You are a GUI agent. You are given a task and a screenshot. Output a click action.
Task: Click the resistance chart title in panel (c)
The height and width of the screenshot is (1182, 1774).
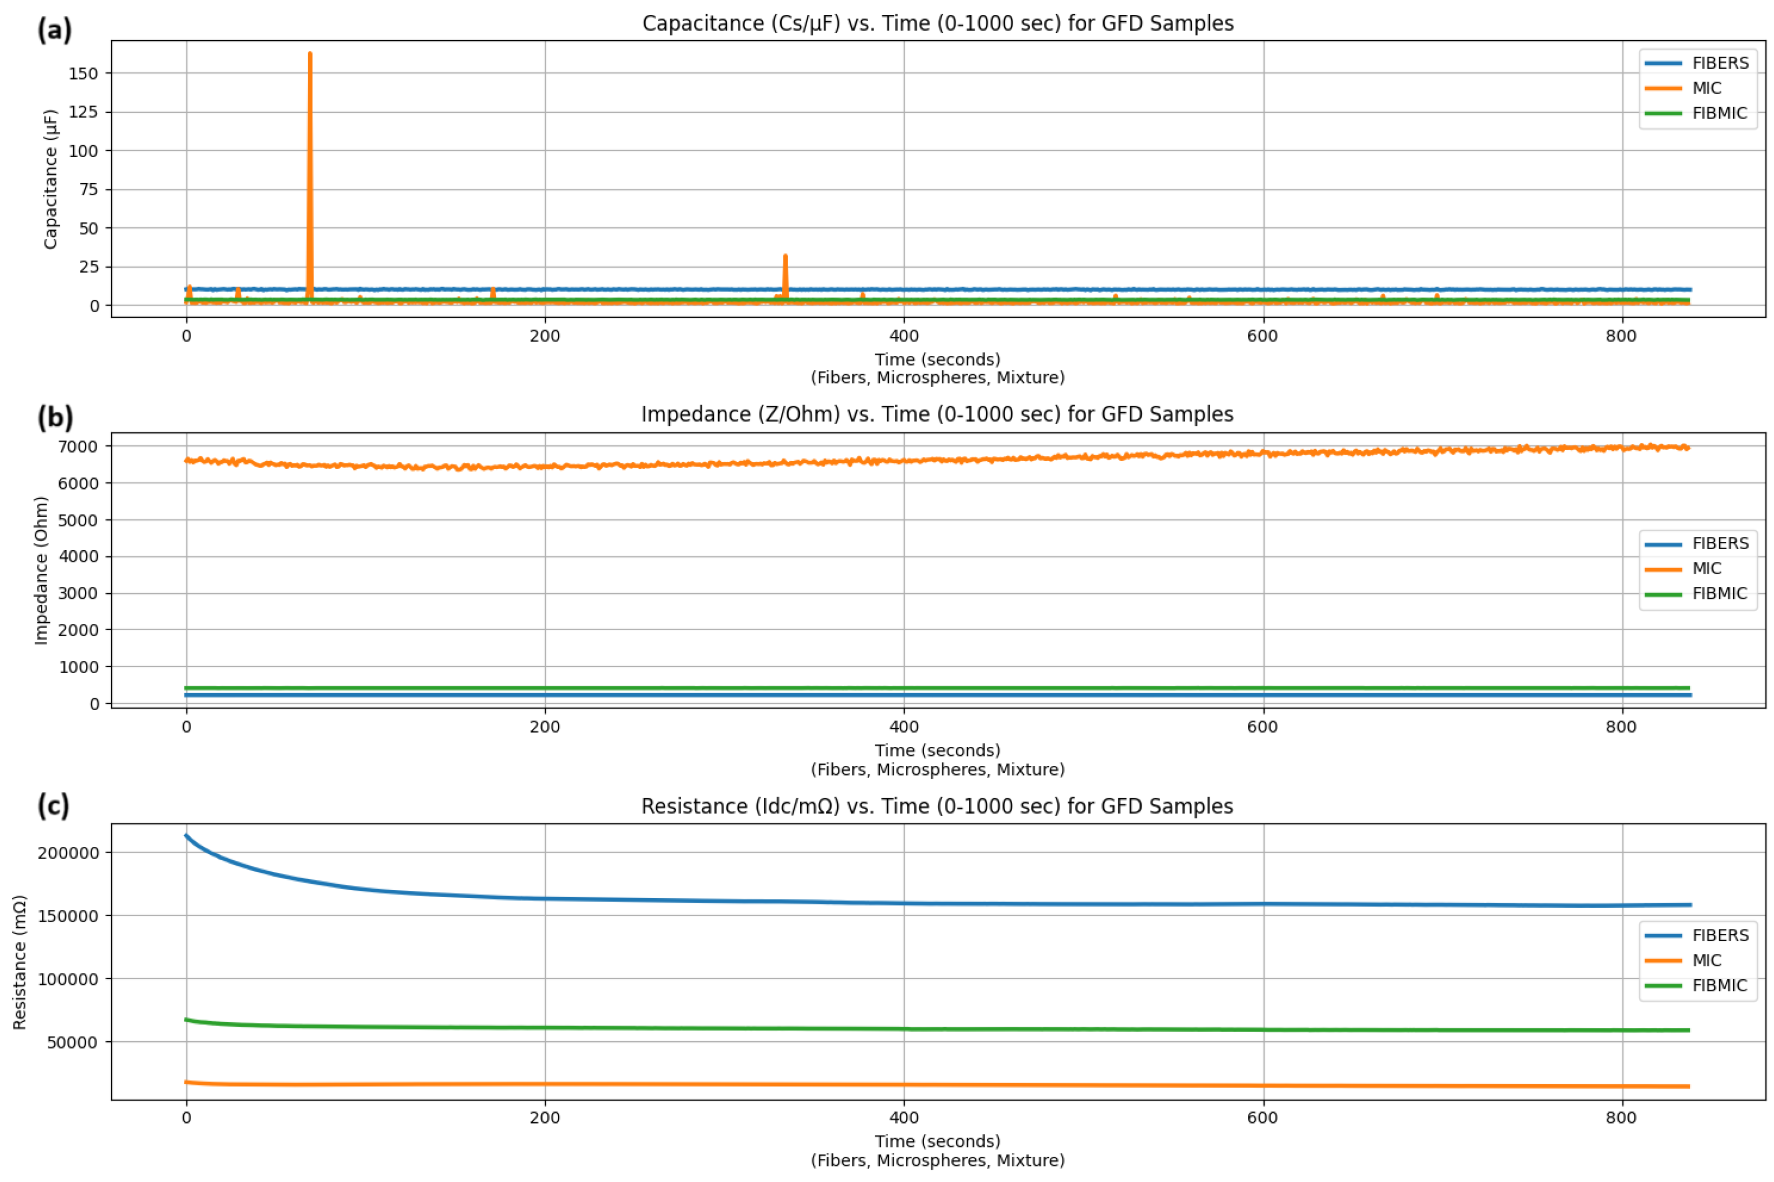[x=937, y=806]
